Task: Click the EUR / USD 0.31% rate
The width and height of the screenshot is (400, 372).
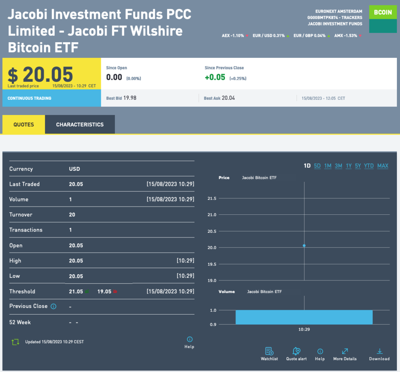Action: pos(271,36)
